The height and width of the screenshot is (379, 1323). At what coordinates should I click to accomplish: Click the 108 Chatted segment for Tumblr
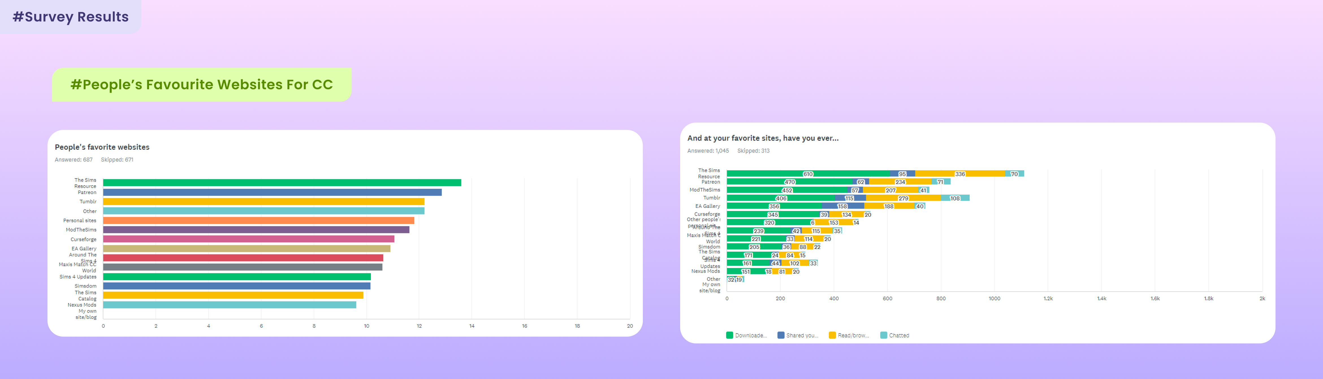[955, 198]
